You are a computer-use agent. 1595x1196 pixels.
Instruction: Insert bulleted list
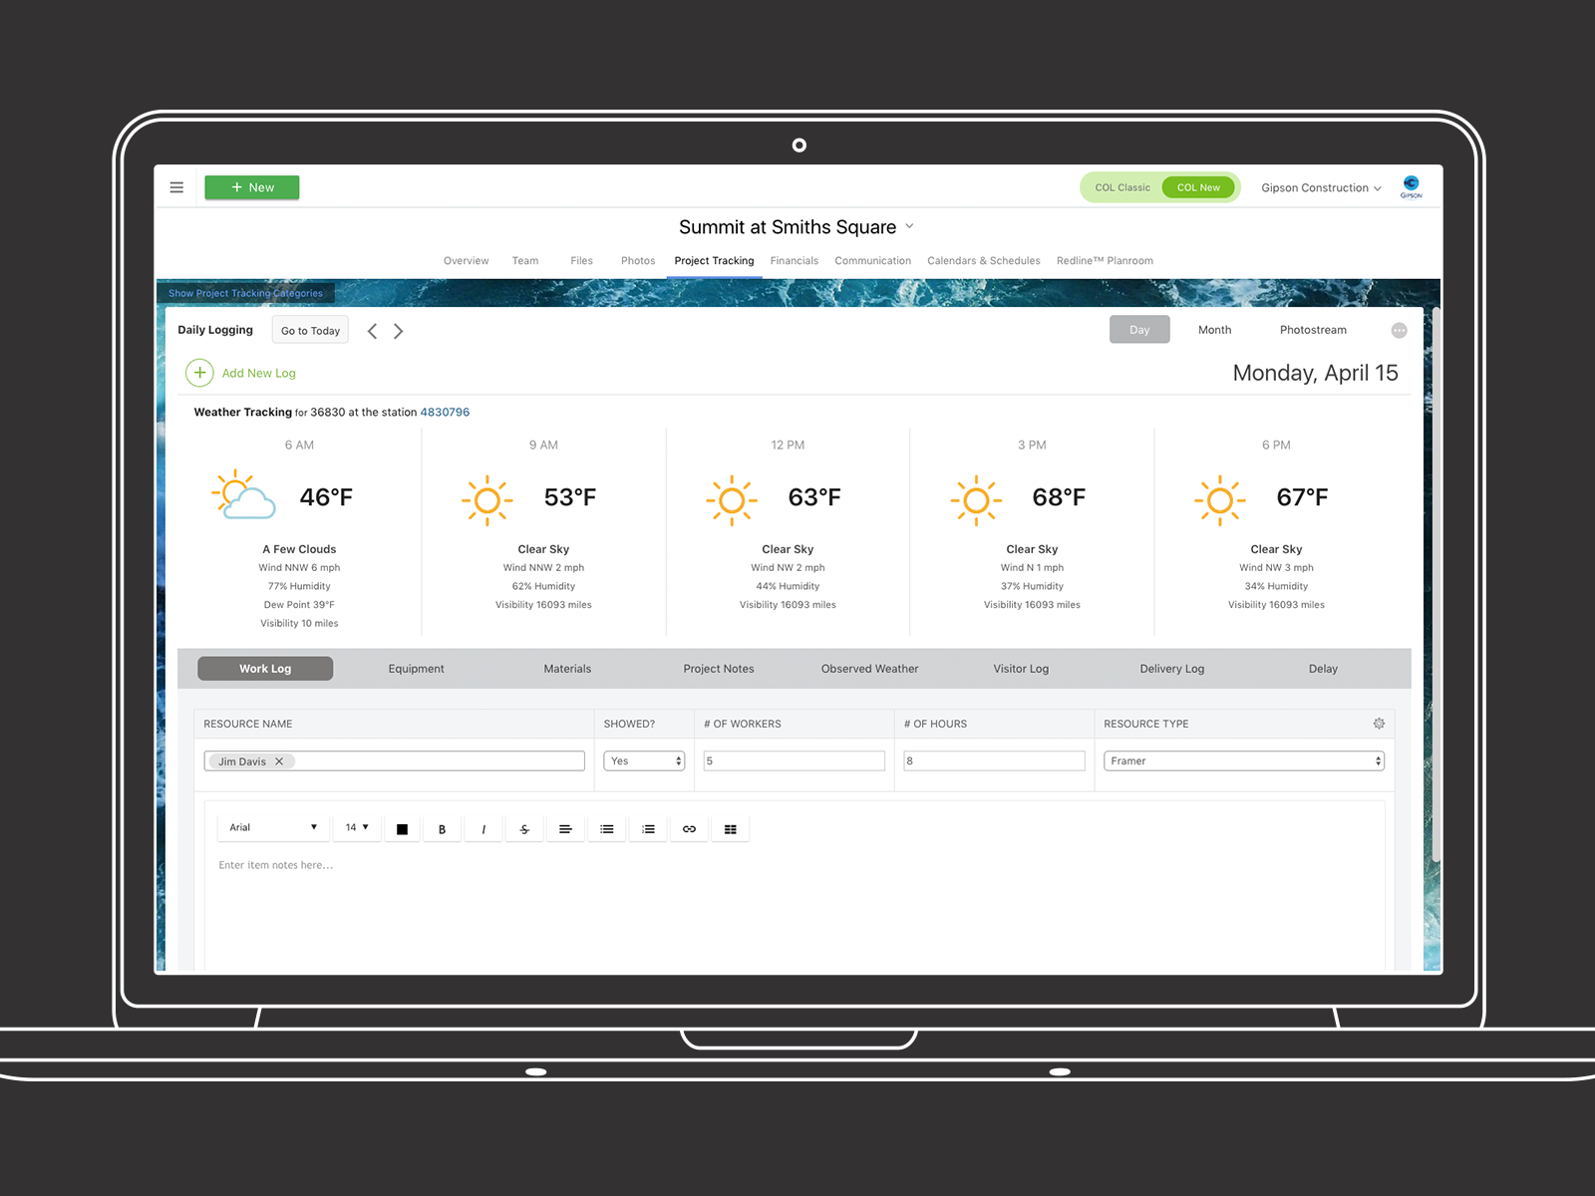click(607, 829)
